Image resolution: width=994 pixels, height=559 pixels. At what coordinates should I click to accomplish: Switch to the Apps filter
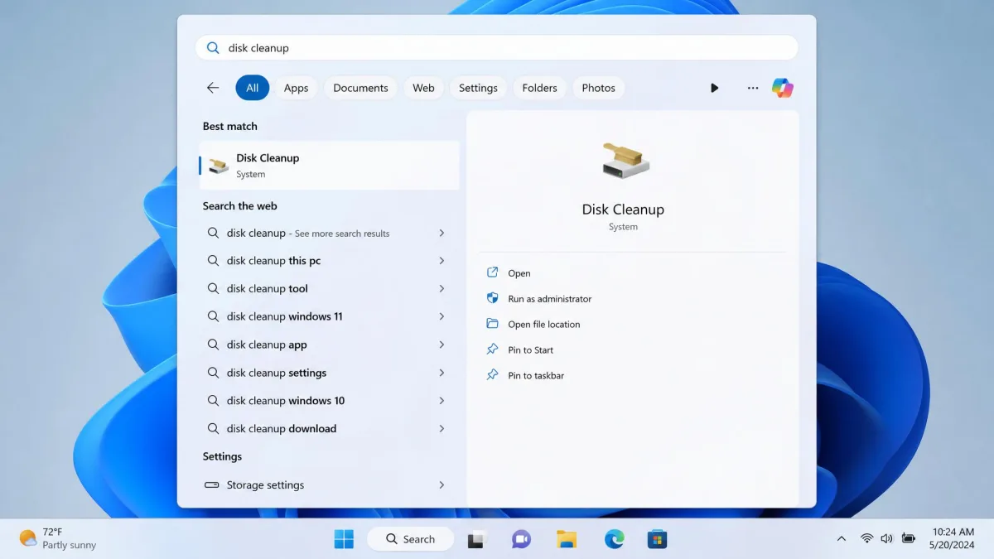(x=296, y=88)
